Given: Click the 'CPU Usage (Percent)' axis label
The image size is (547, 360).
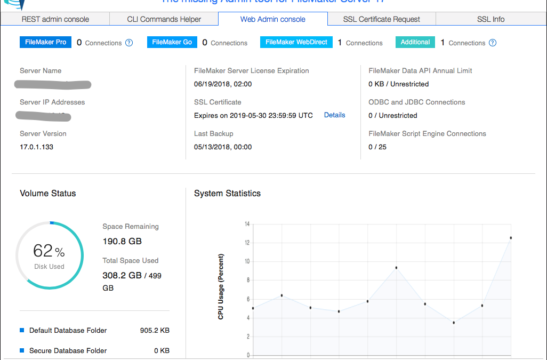Looking at the screenshot, I should (x=221, y=286).
